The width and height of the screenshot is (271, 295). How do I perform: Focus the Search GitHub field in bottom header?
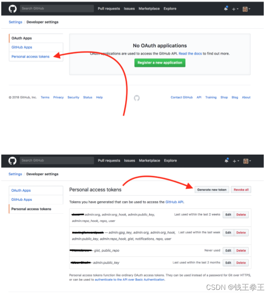tap(57, 161)
